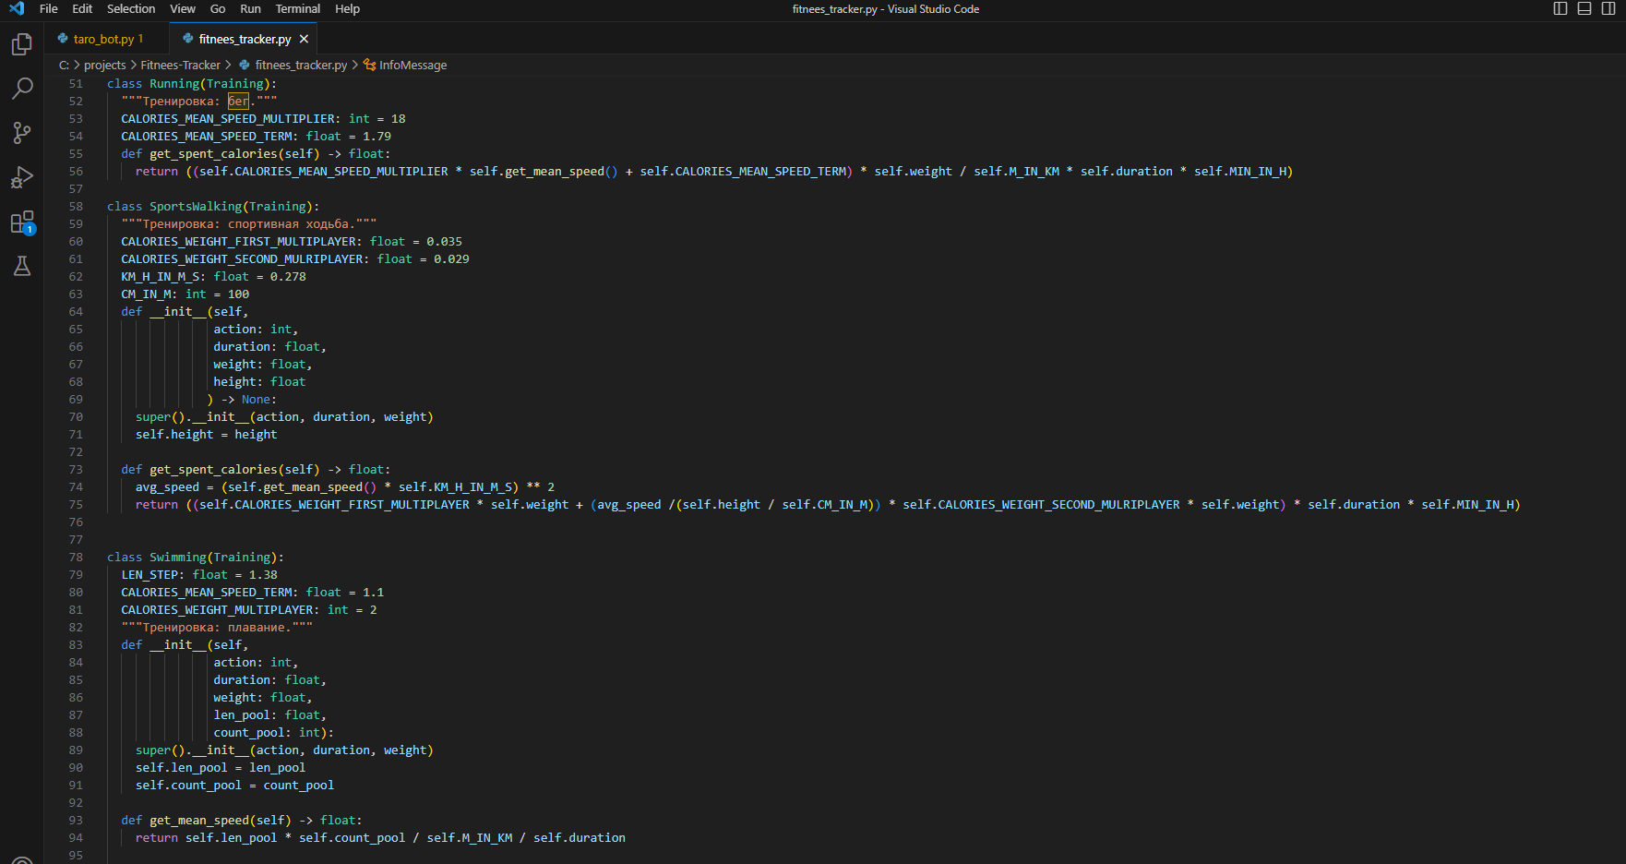
Task: Open the projects breadcrumb dropdown
Action: pyautogui.click(x=104, y=65)
